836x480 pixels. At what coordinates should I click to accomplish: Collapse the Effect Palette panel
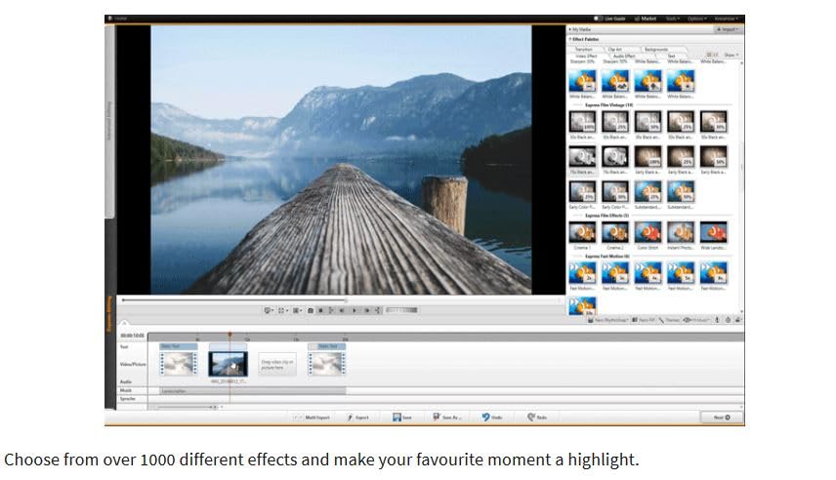[x=571, y=39]
